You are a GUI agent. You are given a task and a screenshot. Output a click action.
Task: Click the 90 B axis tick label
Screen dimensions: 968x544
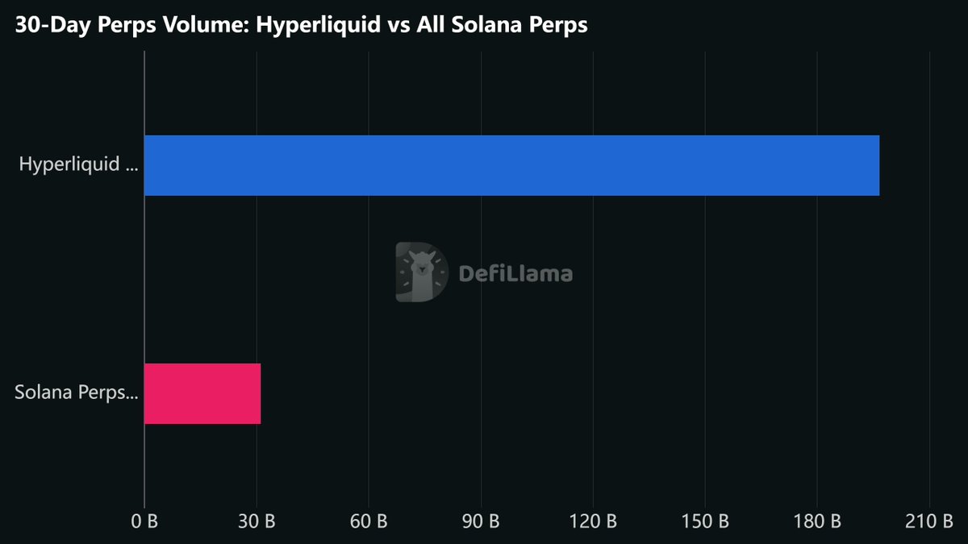(x=481, y=521)
